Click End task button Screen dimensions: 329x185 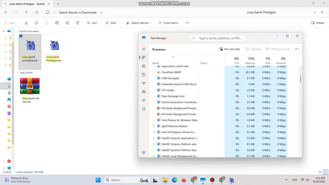(x=253, y=49)
